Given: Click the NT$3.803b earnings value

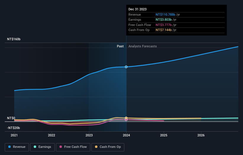Looking at the screenshot, I should click(x=164, y=20).
